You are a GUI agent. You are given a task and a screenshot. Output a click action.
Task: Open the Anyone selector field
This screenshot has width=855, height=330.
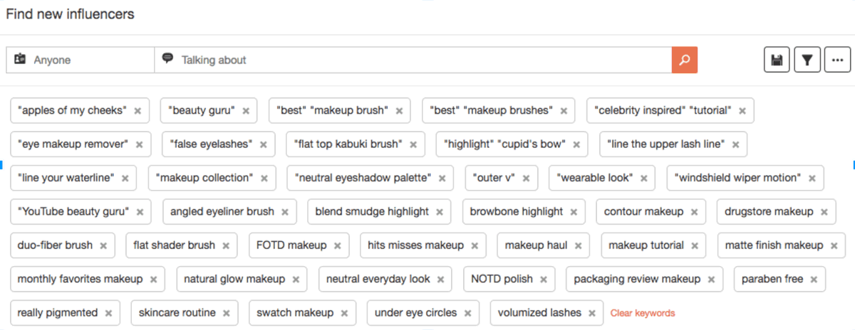[x=81, y=60]
